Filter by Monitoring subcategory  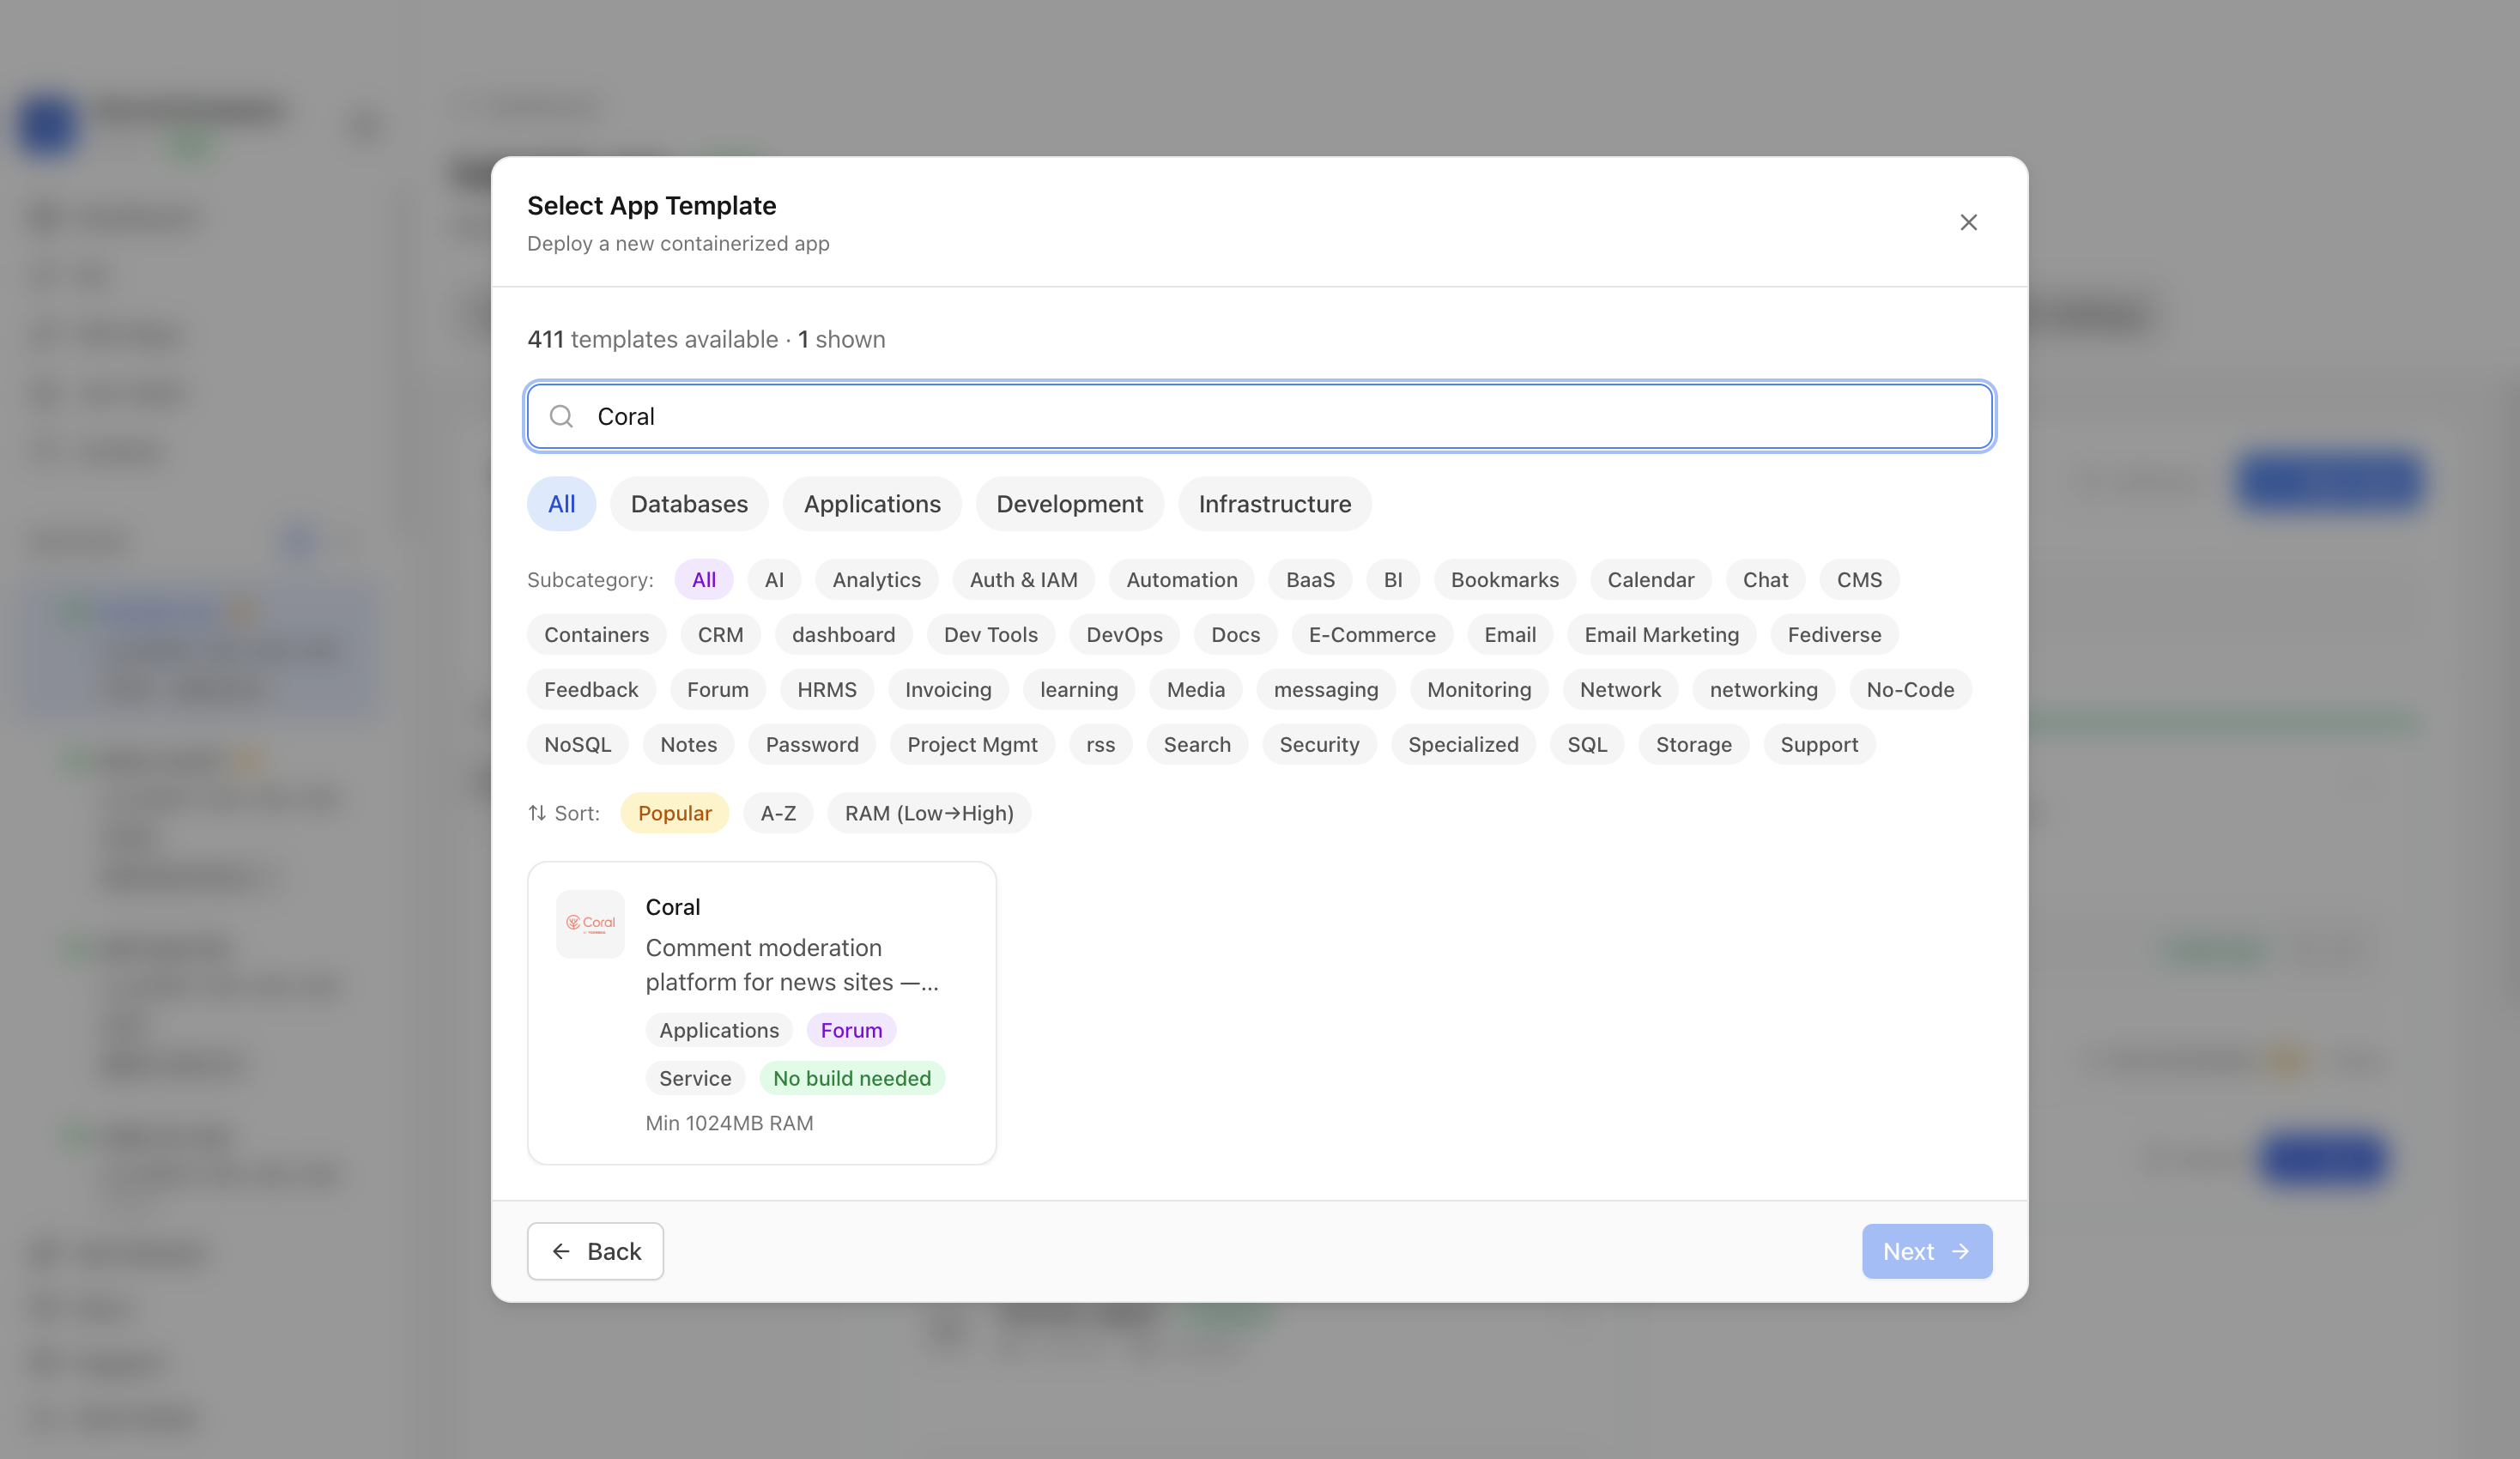1479,690
